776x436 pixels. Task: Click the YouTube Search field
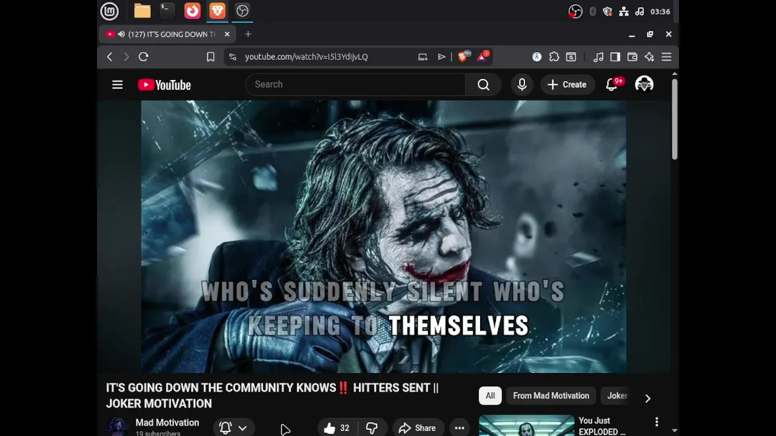[x=355, y=84]
